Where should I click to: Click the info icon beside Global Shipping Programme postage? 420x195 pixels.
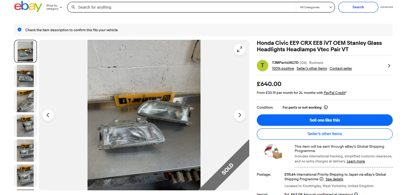coord(321,179)
